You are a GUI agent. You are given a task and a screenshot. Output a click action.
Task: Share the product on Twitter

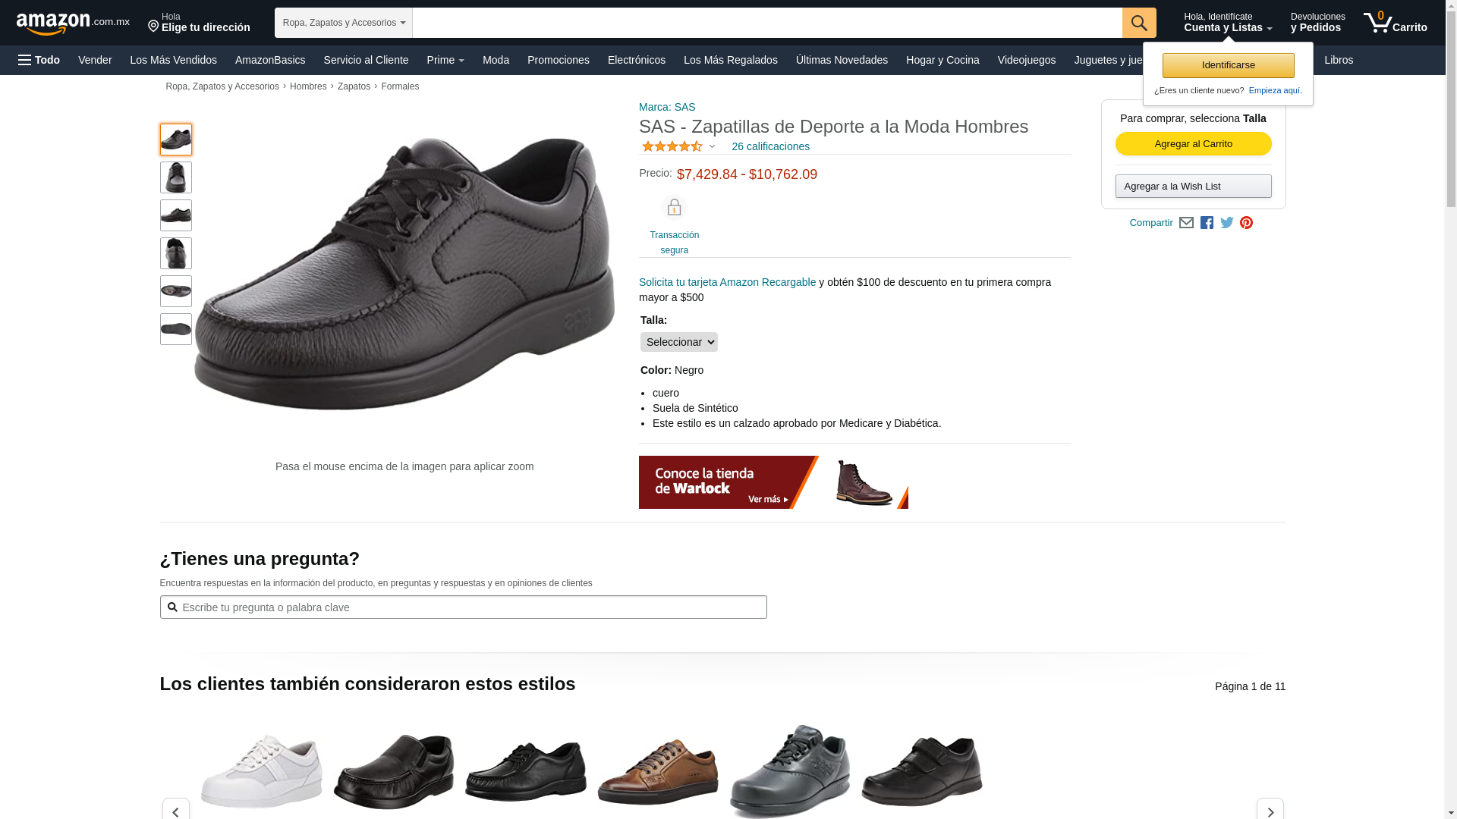point(1227,223)
